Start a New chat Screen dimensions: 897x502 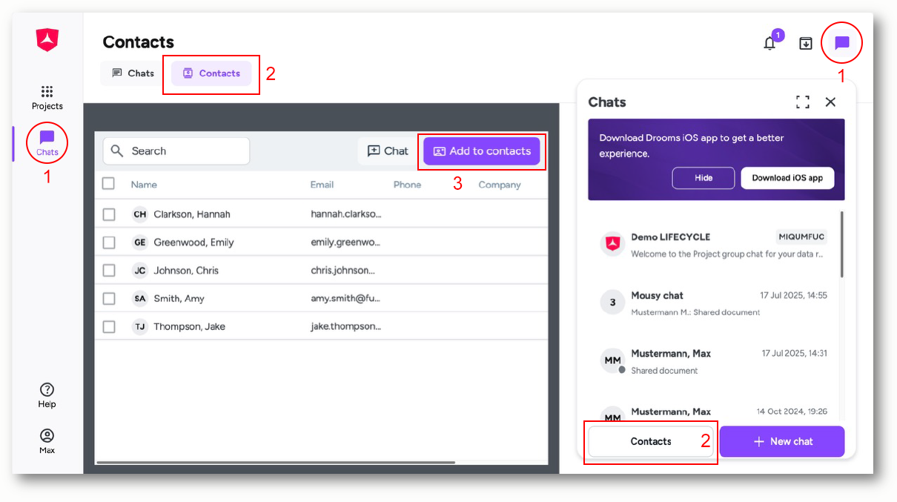782,441
